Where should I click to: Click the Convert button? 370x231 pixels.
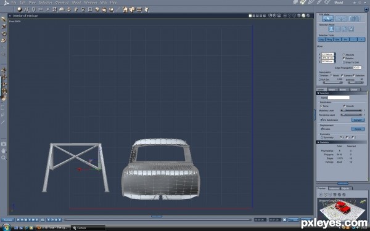358,120
